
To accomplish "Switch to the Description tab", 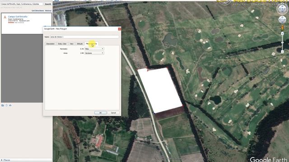I will (x=50, y=44).
